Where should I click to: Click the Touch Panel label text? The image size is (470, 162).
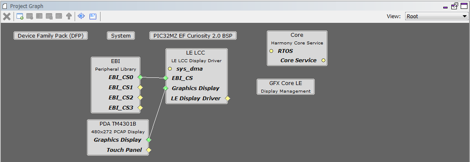[x=124, y=150]
